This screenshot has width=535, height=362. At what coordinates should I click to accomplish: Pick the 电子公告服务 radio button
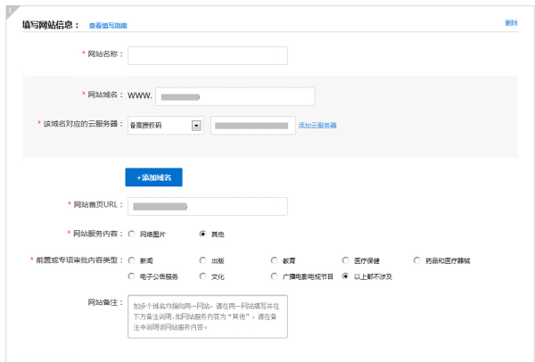coord(132,276)
